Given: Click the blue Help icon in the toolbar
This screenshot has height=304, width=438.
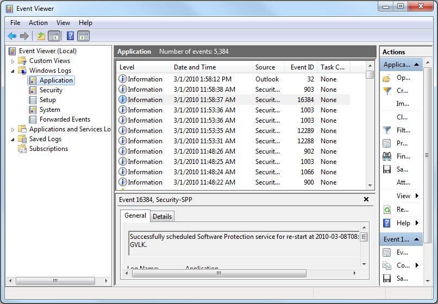Looking at the screenshot, I should pos(70,36).
